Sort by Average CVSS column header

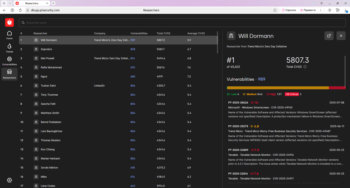coord(196,33)
